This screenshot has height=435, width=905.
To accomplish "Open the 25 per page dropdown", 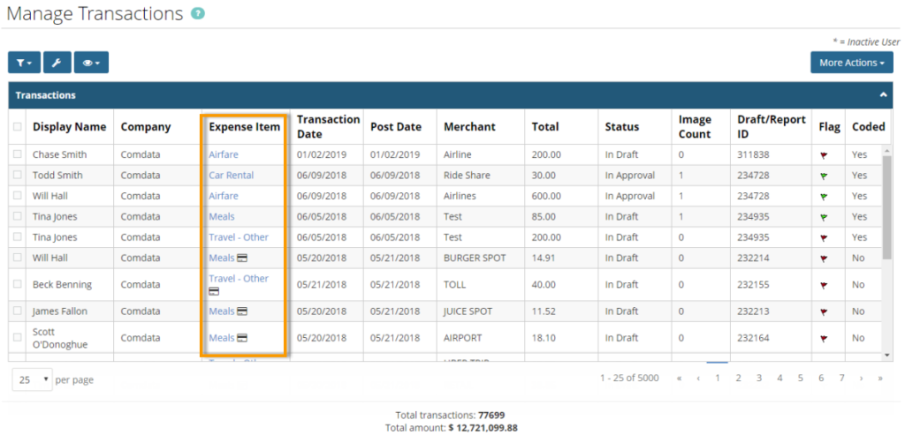I will click(x=33, y=379).
